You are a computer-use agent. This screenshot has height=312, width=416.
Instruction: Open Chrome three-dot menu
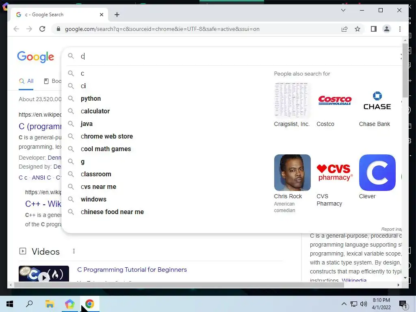pos(400,29)
